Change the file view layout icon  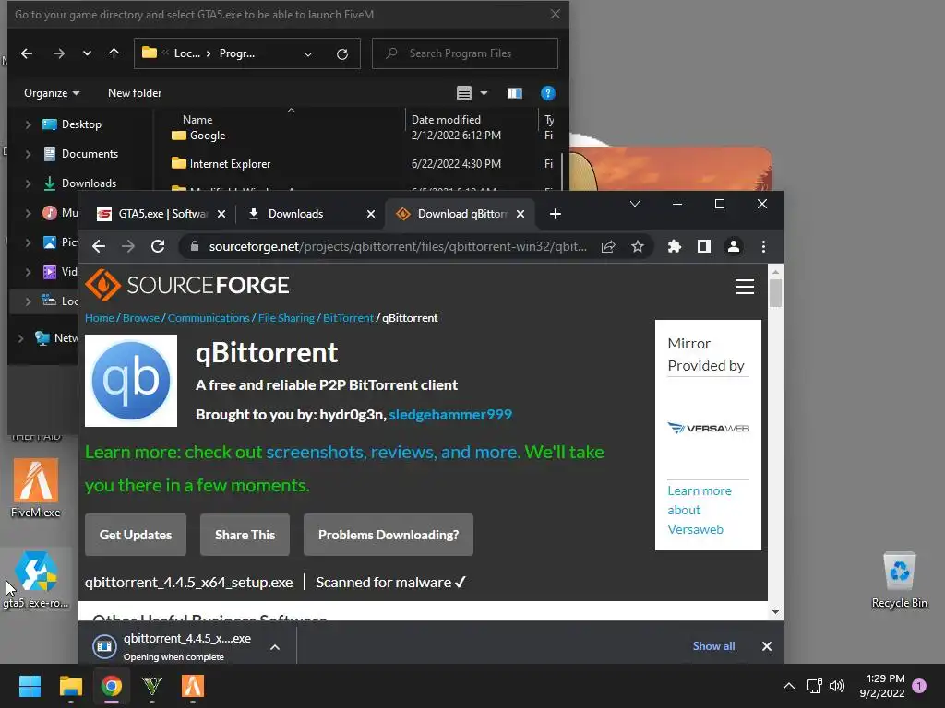coord(464,93)
